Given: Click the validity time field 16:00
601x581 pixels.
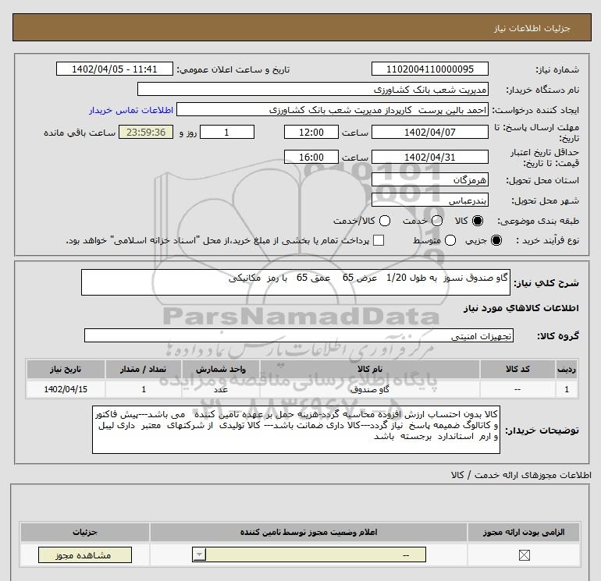Looking at the screenshot, I should point(311,157).
